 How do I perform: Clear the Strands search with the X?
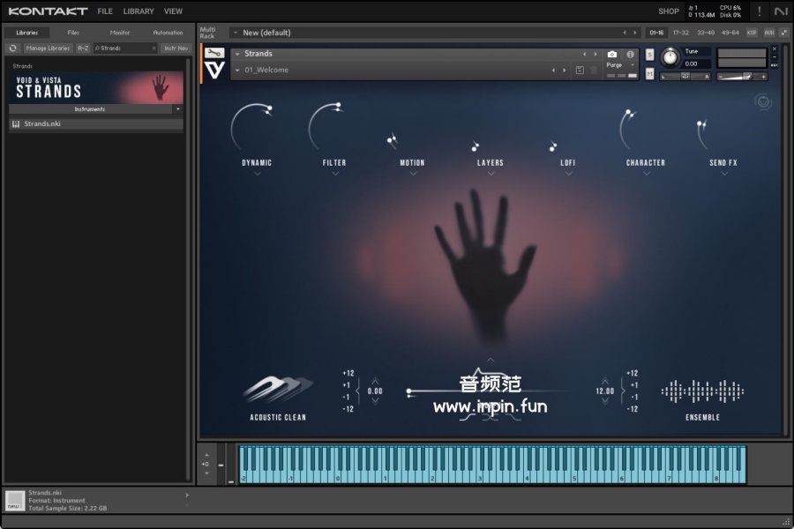(x=154, y=48)
